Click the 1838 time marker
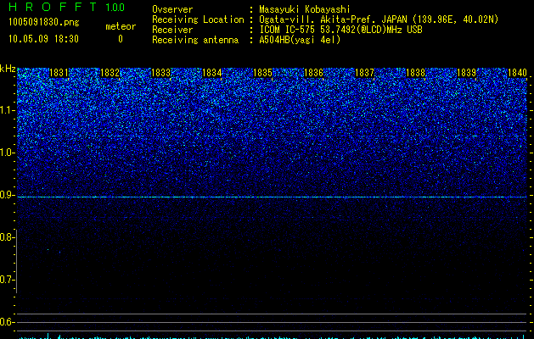Image resolution: width=534 pixels, height=339 pixels. (415, 73)
